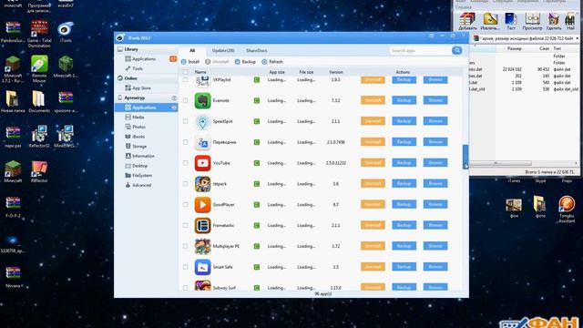Open the WinRAR archive path dropdown arrow
The width and height of the screenshot is (583, 328).
tap(577, 38)
